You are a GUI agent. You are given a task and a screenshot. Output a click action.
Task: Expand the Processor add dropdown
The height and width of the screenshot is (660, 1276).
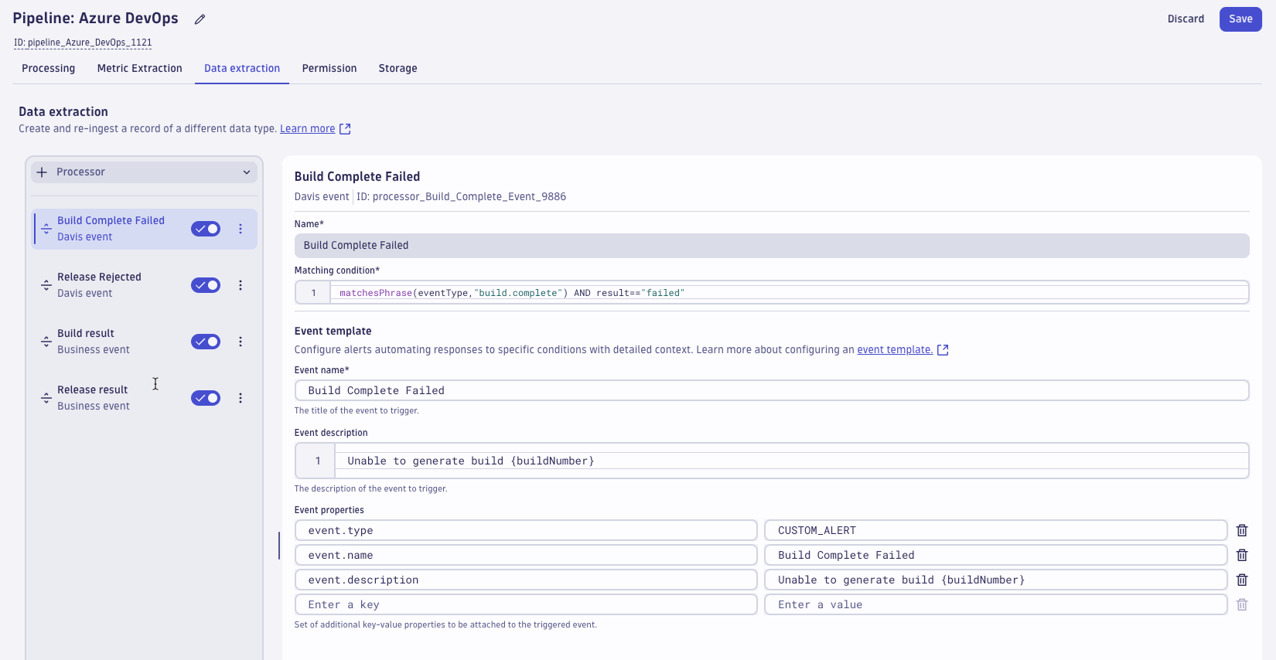click(x=145, y=172)
